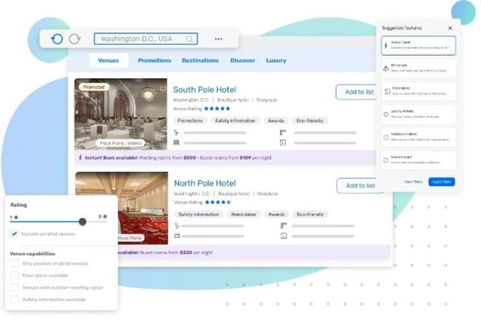Image resolution: width=481 pixels, height=320 pixels.
Task: Open the Destinations tab
Action: coord(200,61)
